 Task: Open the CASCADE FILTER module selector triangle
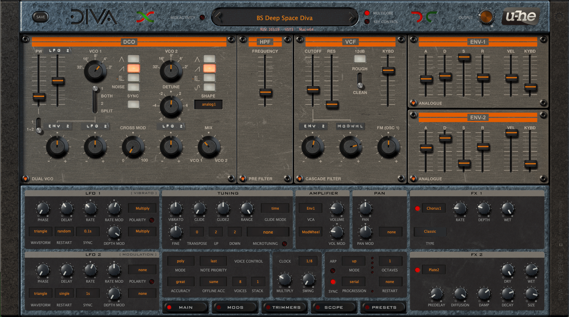(x=300, y=178)
